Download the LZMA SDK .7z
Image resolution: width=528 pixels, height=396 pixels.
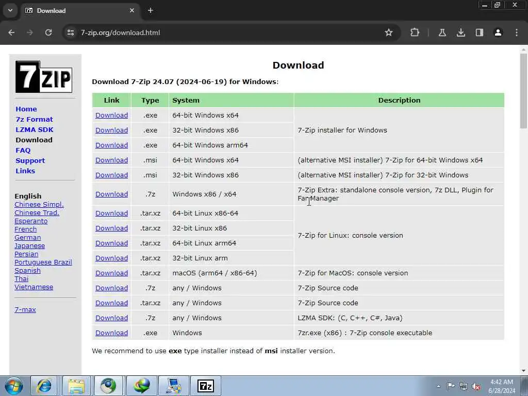point(111,318)
